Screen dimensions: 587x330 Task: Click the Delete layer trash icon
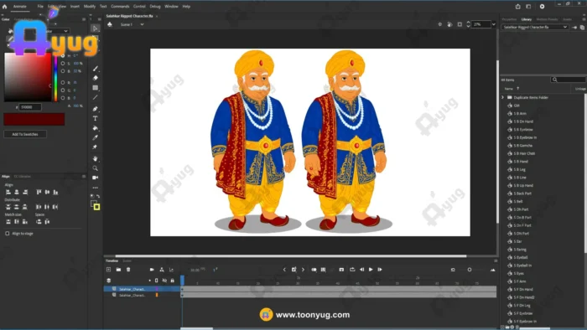pos(128,270)
